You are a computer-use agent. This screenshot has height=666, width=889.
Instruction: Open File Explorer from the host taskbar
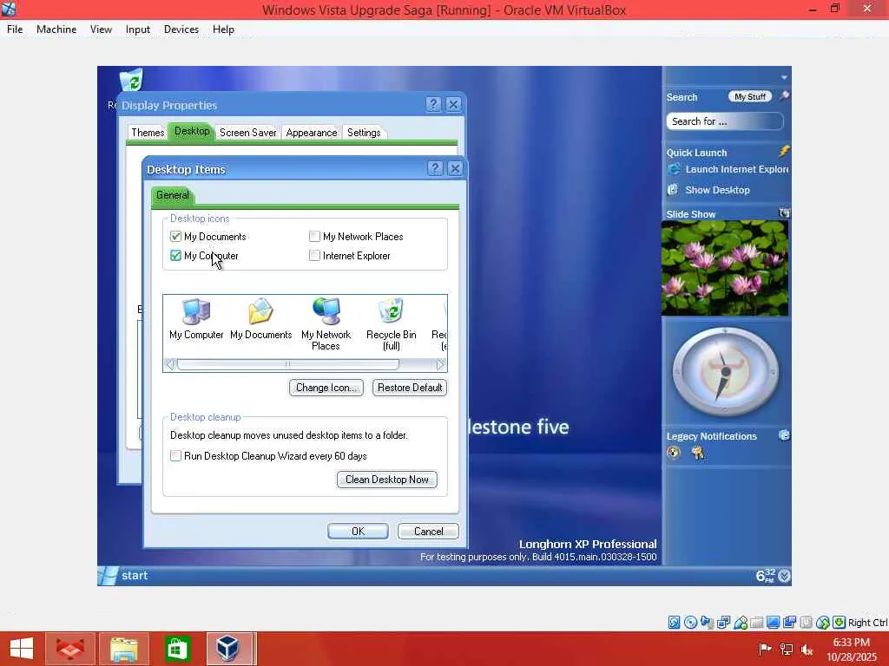[123, 649]
